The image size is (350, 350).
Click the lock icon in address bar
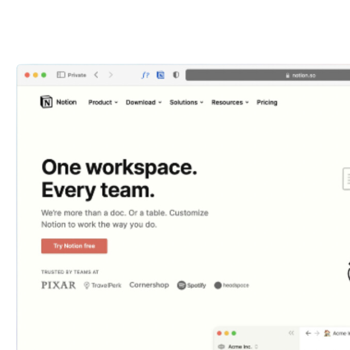(x=287, y=76)
